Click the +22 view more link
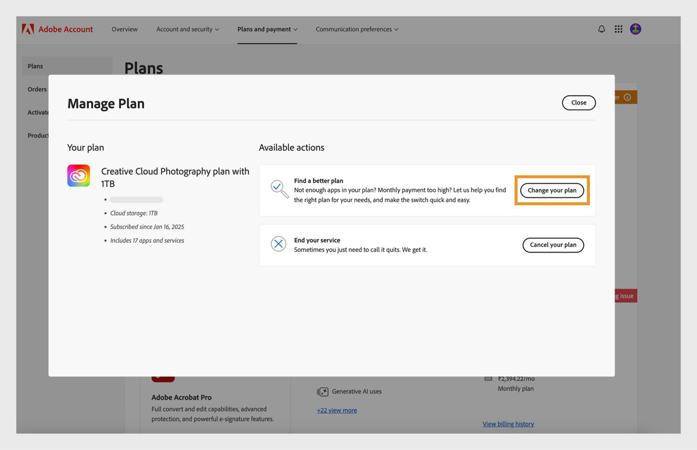 pyautogui.click(x=337, y=410)
